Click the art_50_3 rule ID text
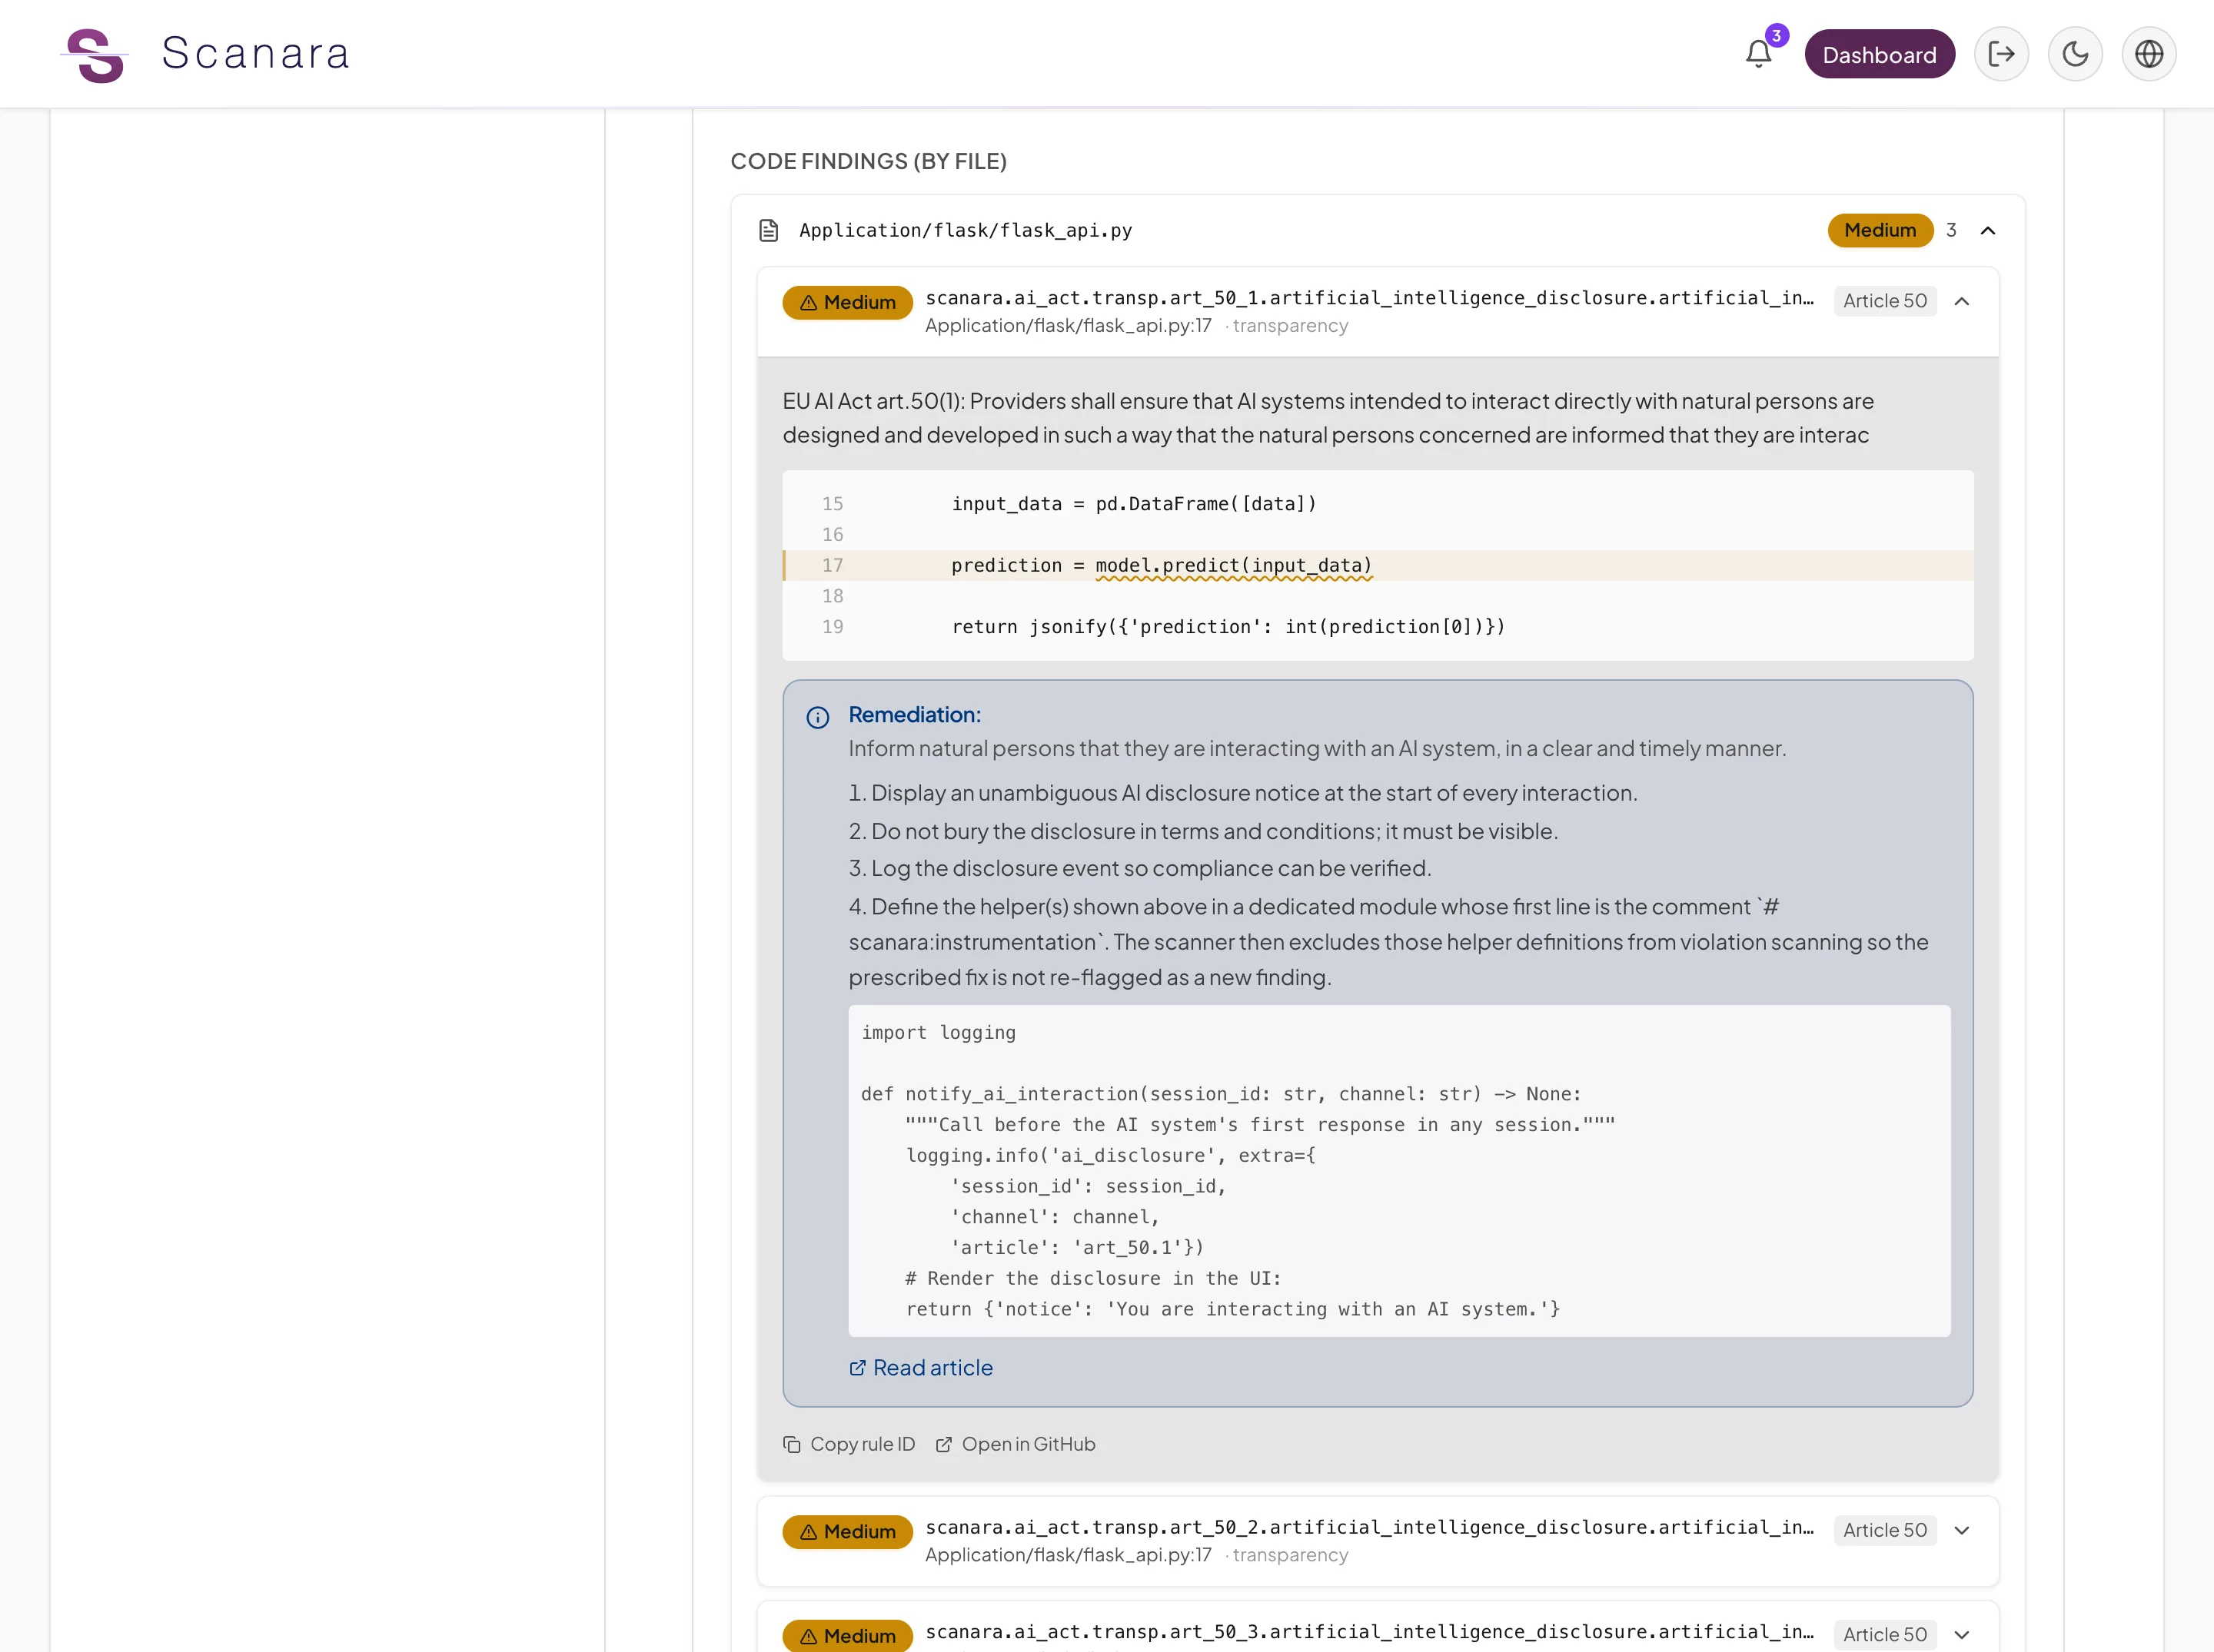The width and height of the screenshot is (2214, 1652). pyautogui.click(x=1370, y=1632)
